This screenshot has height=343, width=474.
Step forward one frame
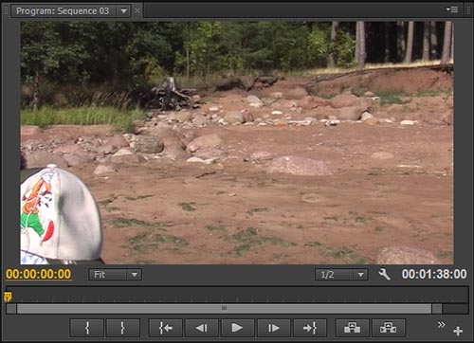click(274, 328)
